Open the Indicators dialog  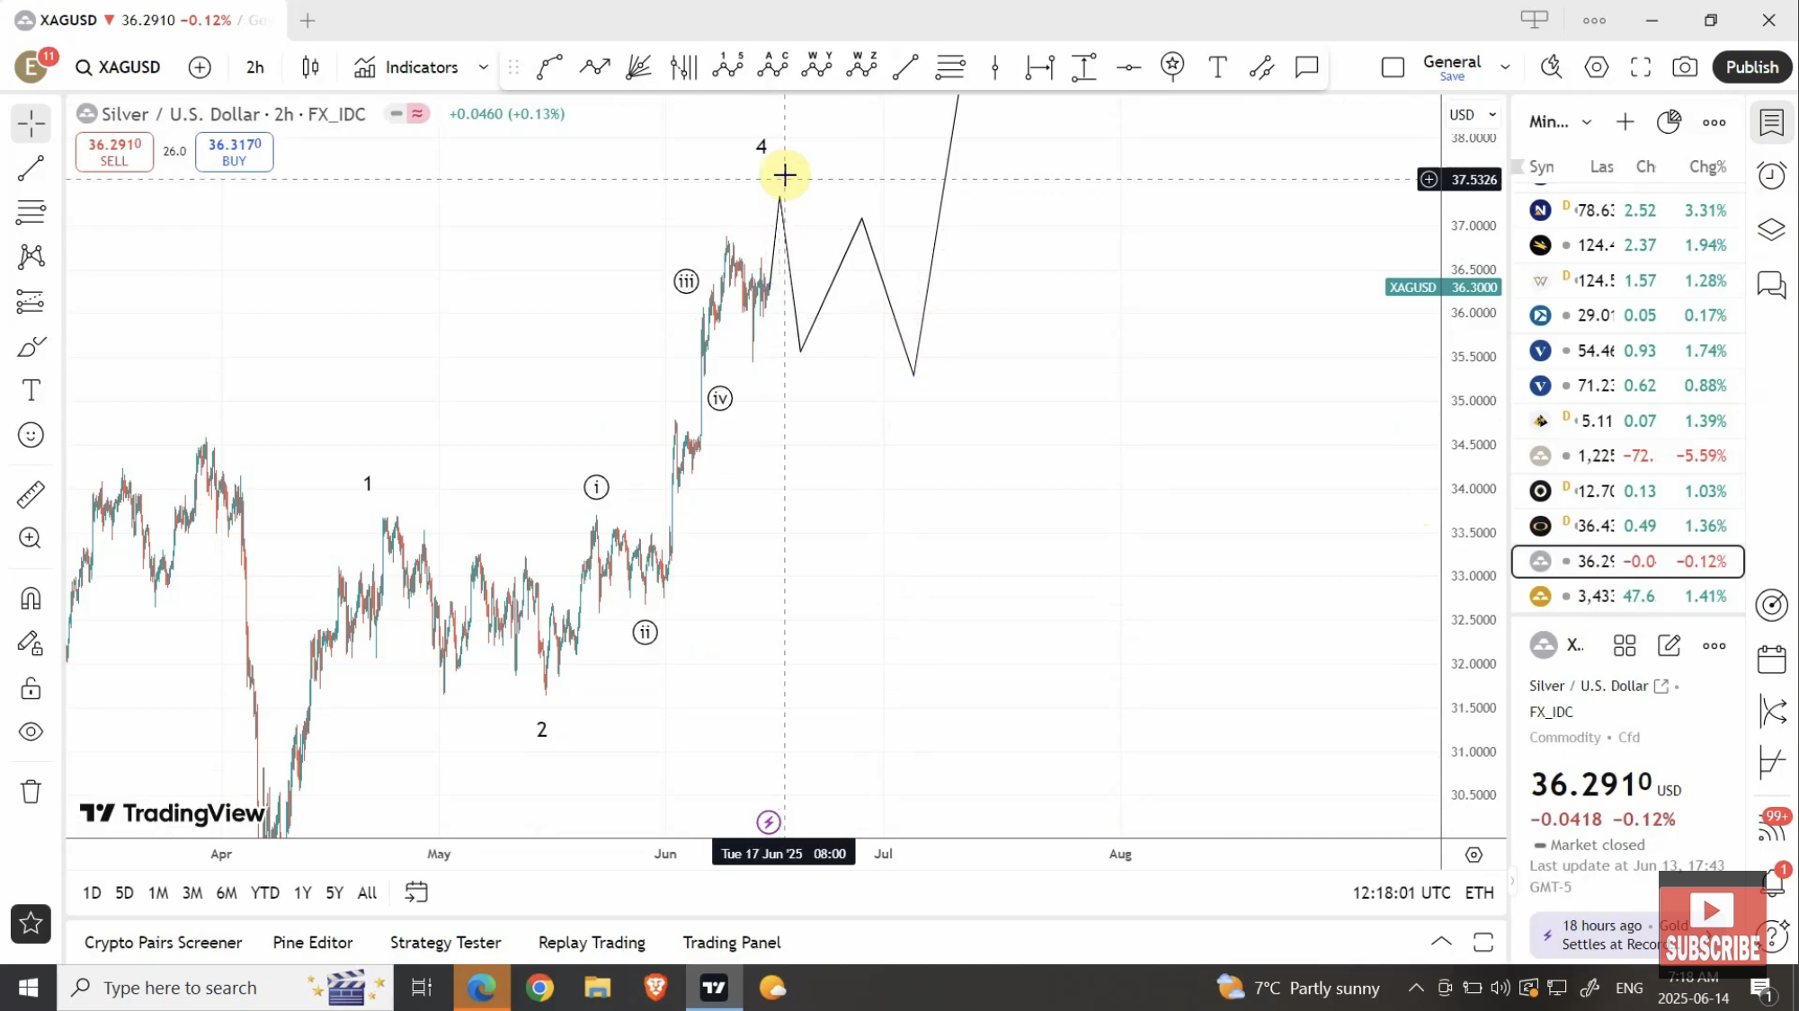click(x=406, y=67)
